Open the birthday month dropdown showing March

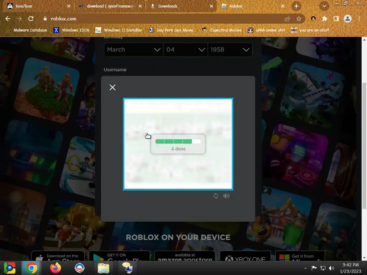(134, 49)
